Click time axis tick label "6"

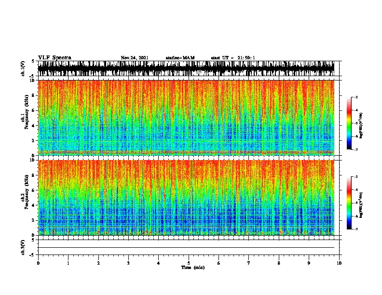point(218,263)
